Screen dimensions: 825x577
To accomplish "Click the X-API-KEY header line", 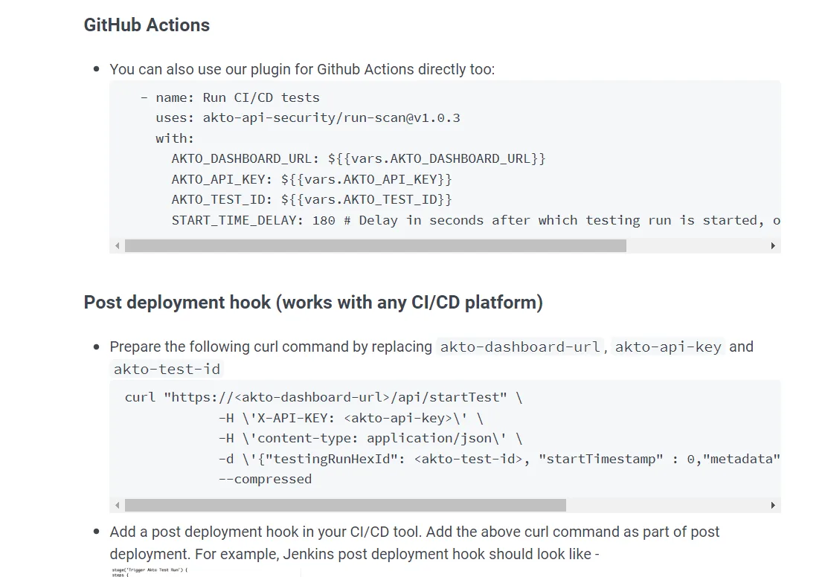I will tap(351, 418).
